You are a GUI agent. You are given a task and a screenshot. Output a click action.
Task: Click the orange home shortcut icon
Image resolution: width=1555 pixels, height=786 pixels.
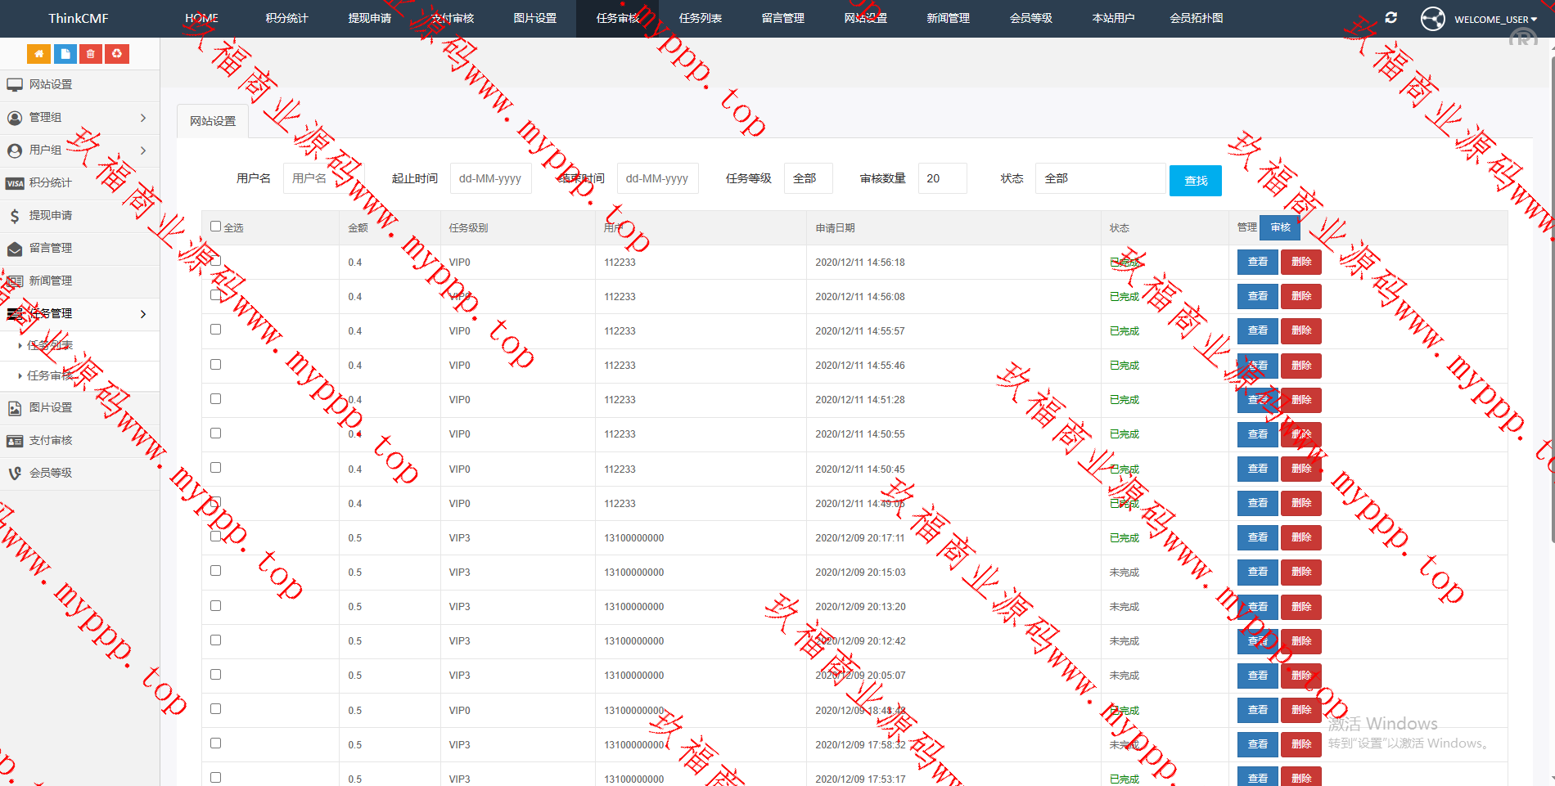pos(38,54)
